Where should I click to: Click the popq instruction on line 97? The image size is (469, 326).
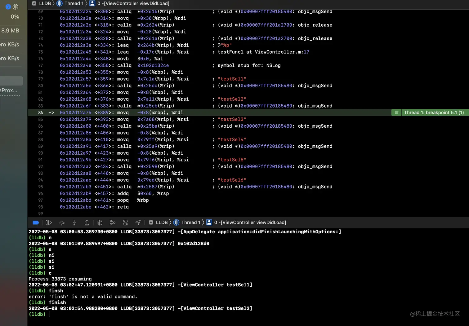tap(123, 200)
